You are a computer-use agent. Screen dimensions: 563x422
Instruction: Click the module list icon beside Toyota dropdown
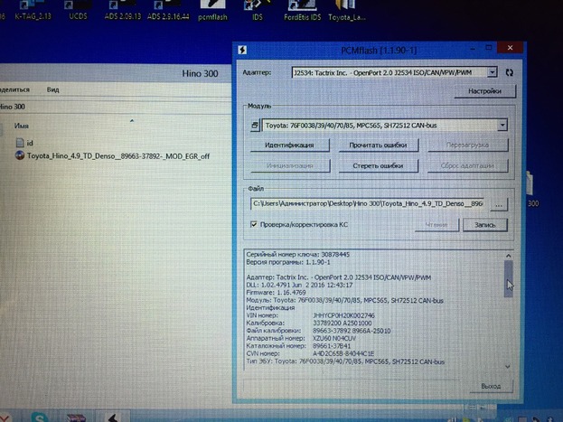click(255, 127)
